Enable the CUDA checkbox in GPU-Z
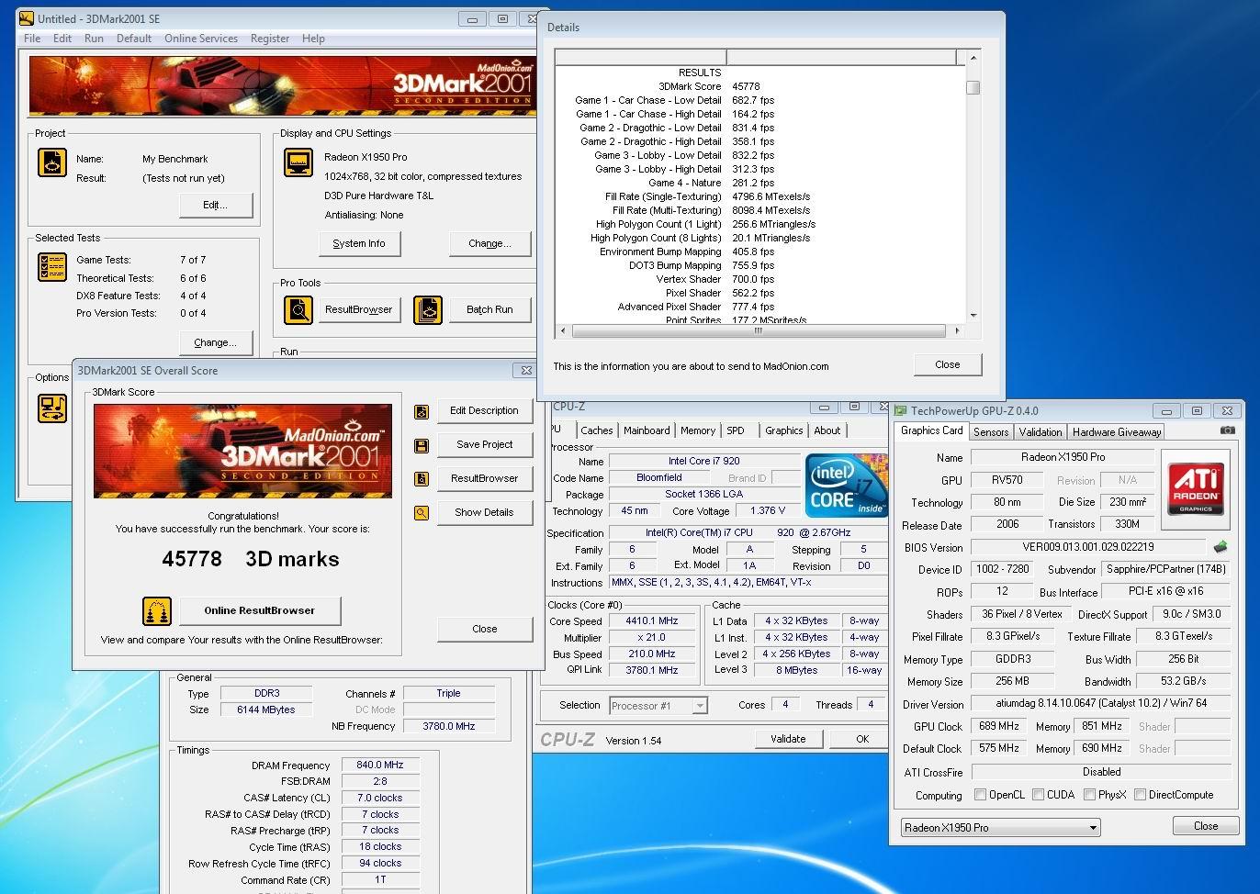The height and width of the screenshot is (894, 1260). coord(1038,795)
